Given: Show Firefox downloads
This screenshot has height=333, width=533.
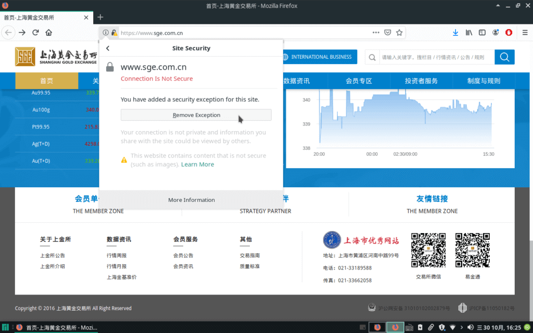Looking at the screenshot, I should click(x=455, y=32).
